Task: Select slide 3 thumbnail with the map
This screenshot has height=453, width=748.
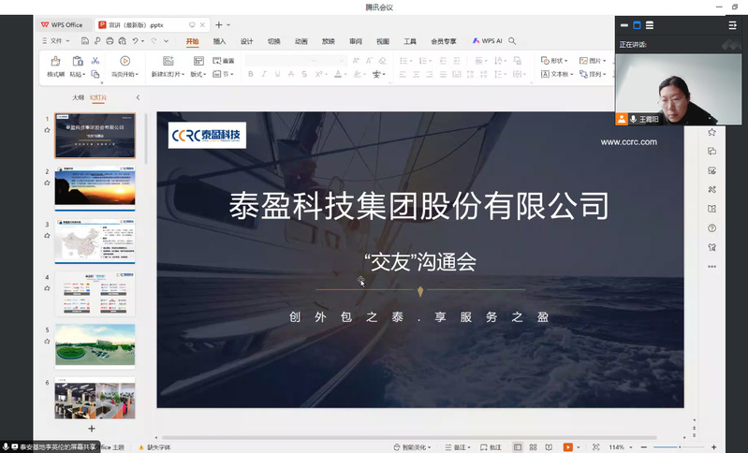Action: (x=95, y=242)
